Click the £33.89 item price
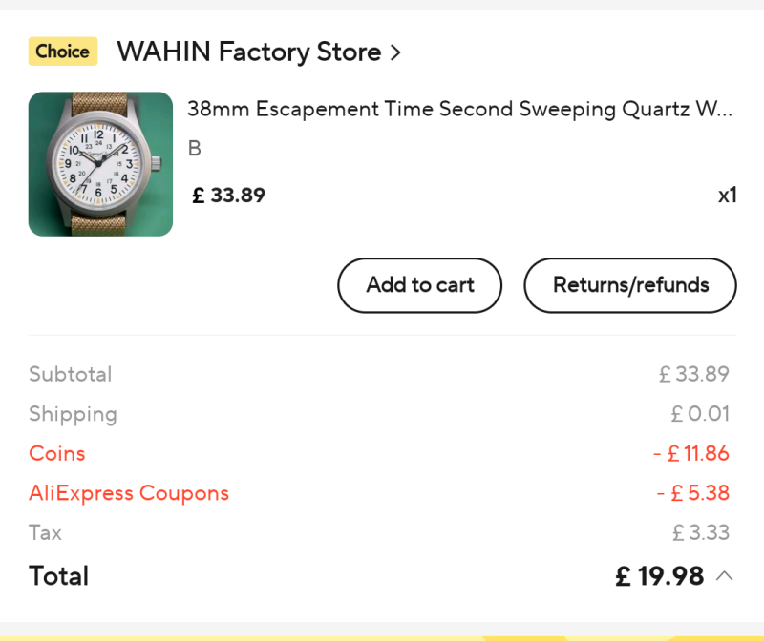Image resolution: width=764 pixels, height=641 pixels. pyautogui.click(x=228, y=196)
